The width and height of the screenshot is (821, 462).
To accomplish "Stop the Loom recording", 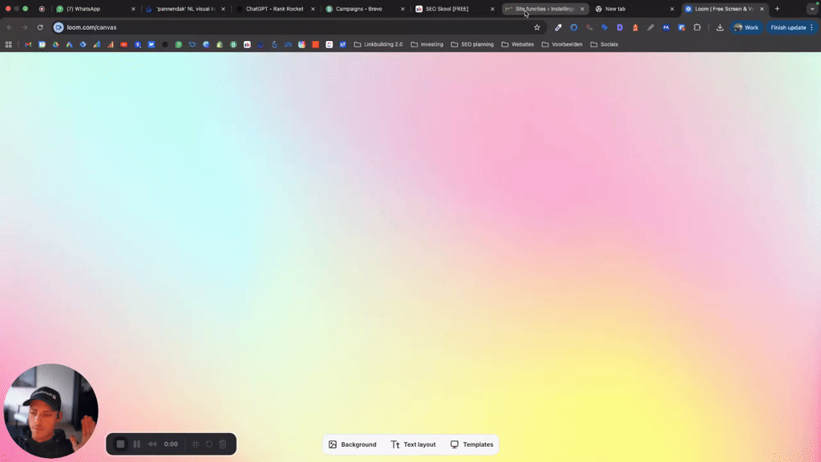I will (120, 444).
